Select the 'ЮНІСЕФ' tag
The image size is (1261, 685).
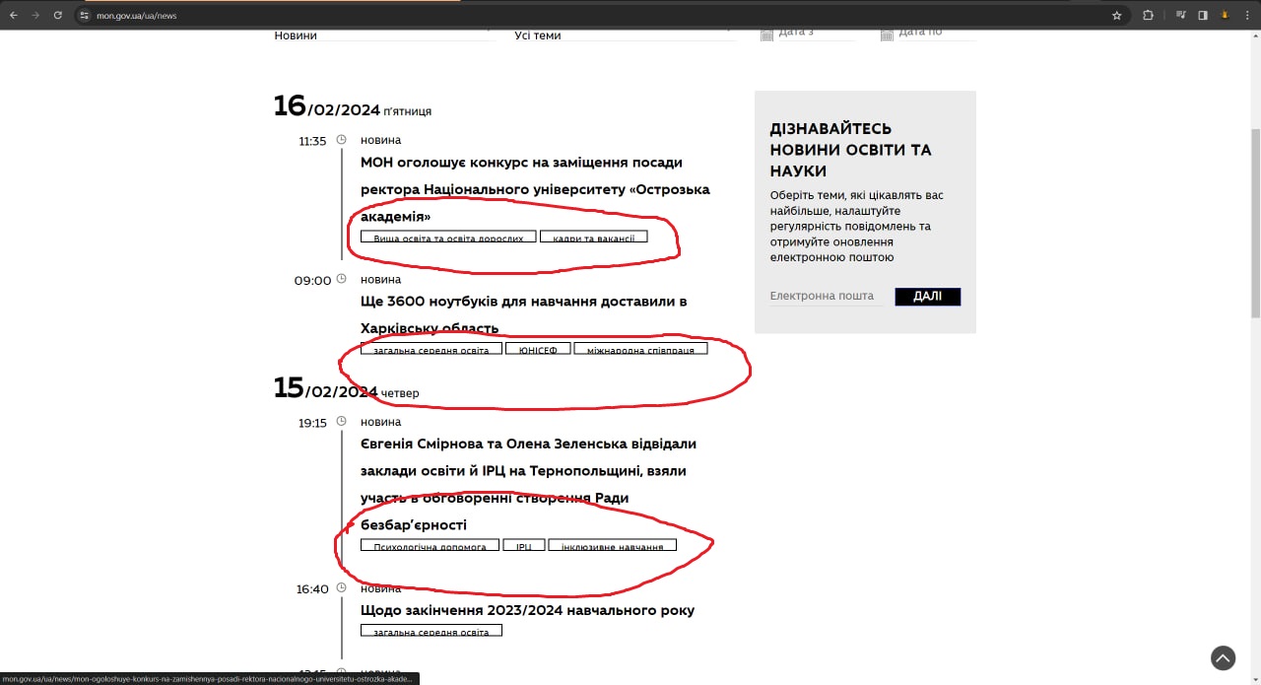click(538, 349)
